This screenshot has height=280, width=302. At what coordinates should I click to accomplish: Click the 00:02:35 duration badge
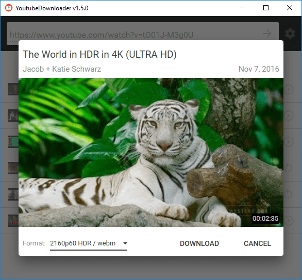[265, 219]
